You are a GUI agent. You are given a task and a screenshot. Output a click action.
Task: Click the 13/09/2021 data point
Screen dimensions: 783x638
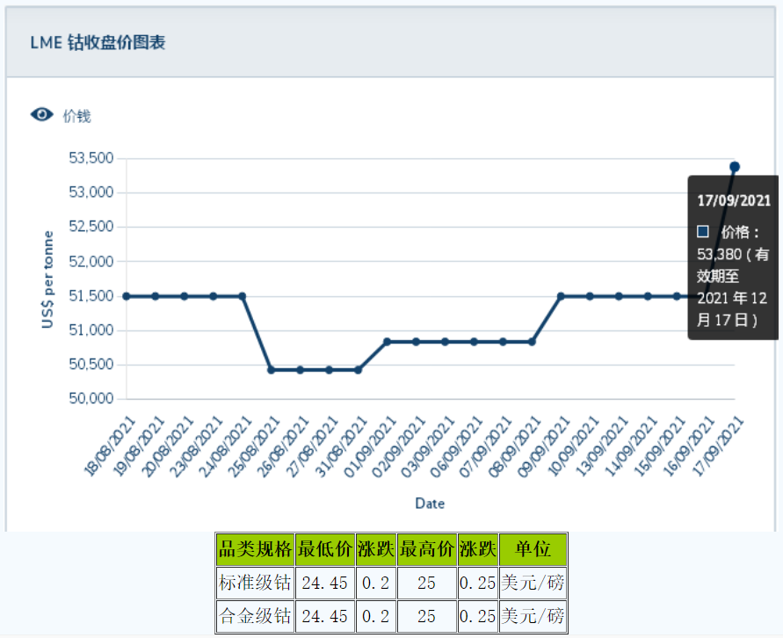click(619, 296)
